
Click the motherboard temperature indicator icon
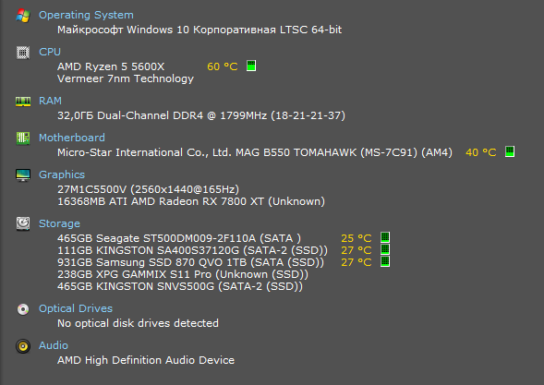pos(510,151)
